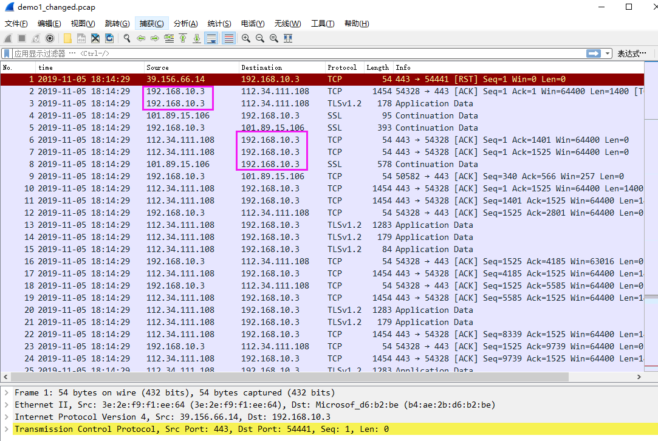Image resolution: width=658 pixels, height=441 pixels.
Task: Sort by the Length column header
Action: click(x=379, y=67)
